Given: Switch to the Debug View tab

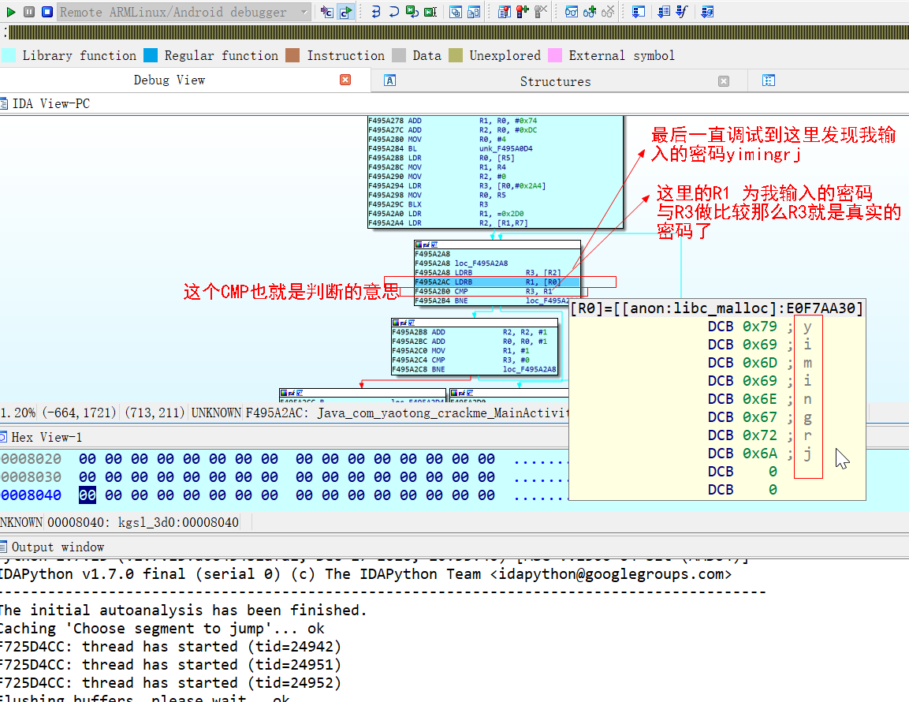Looking at the screenshot, I should 170,80.
